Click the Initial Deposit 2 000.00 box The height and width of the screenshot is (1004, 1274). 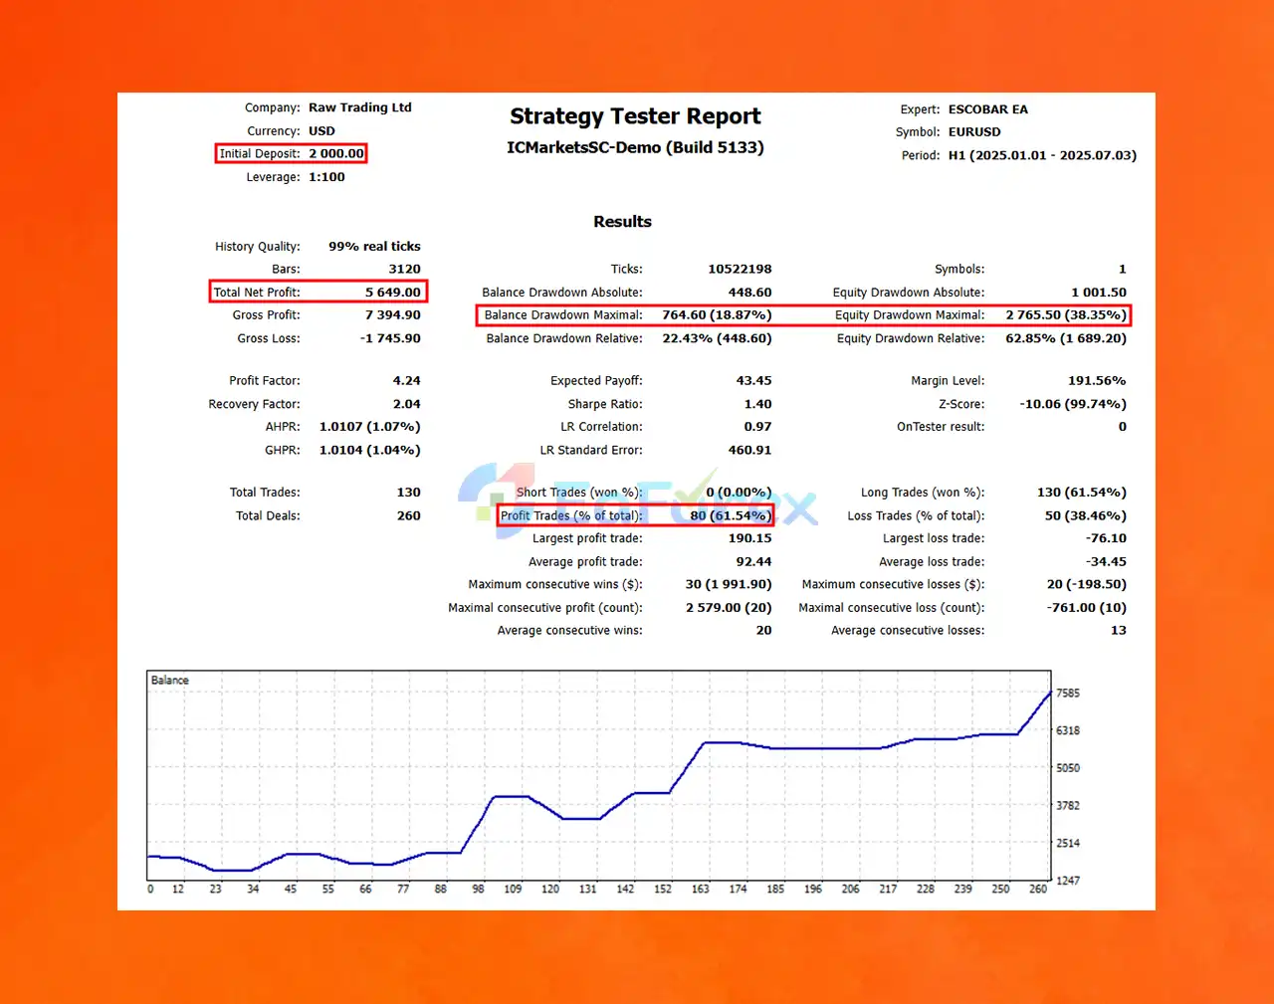tap(291, 153)
